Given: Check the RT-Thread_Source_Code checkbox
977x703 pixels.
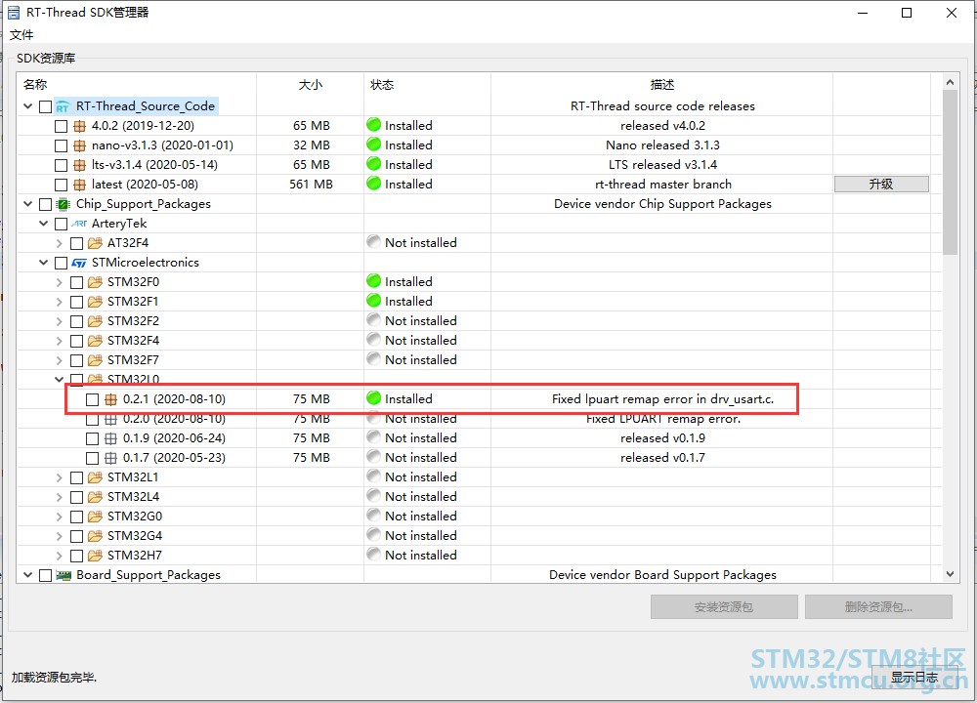Looking at the screenshot, I should click(x=45, y=107).
